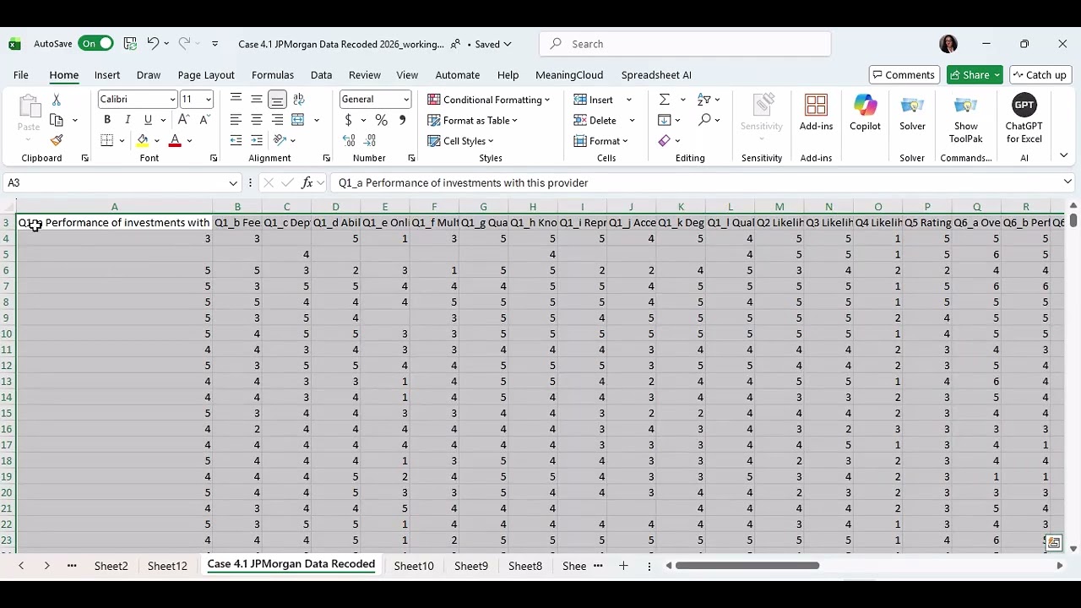The width and height of the screenshot is (1081, 608).
Task: Apply Percent Style
Action: [x=382, y=120]
